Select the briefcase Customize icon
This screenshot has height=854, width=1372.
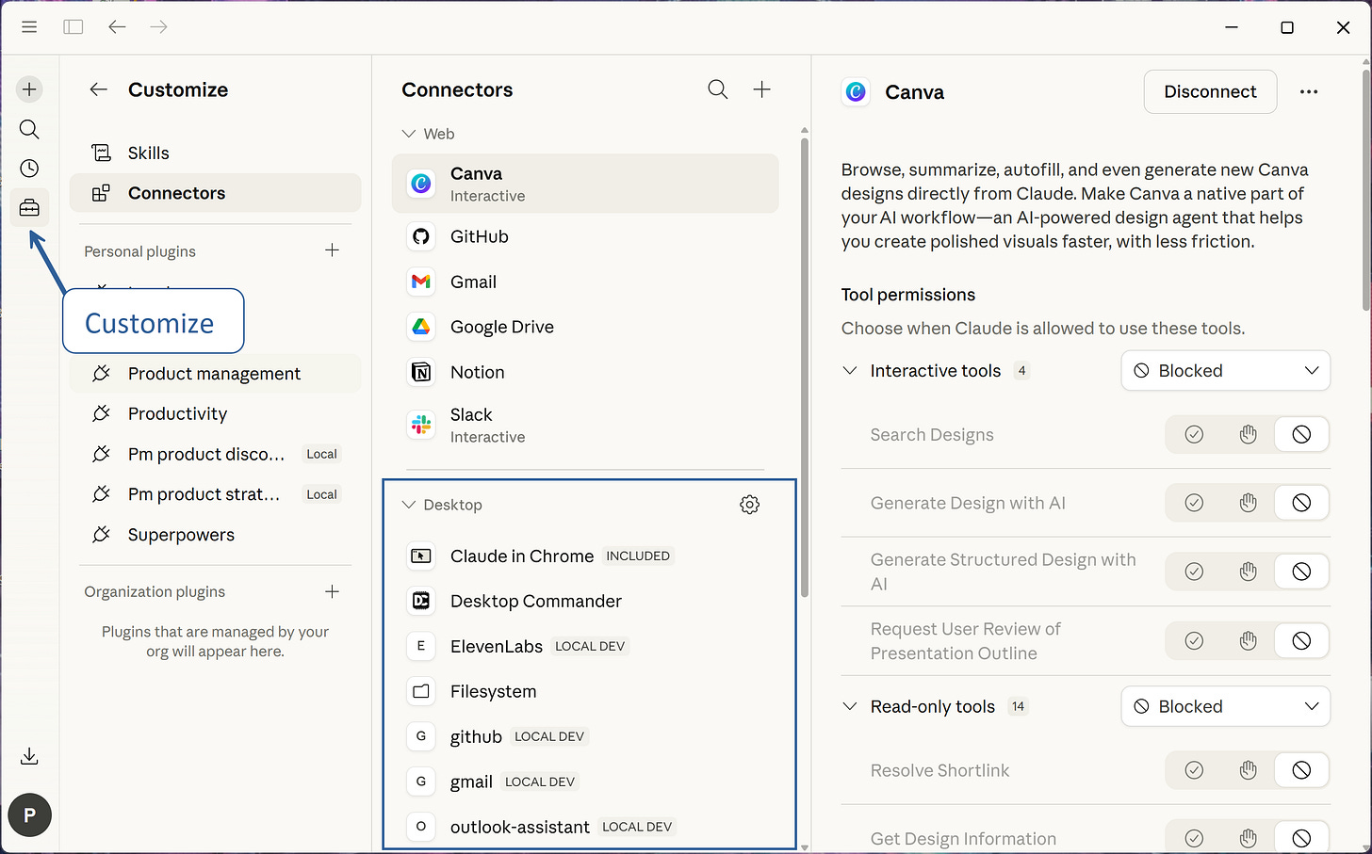tap(29, 207)
